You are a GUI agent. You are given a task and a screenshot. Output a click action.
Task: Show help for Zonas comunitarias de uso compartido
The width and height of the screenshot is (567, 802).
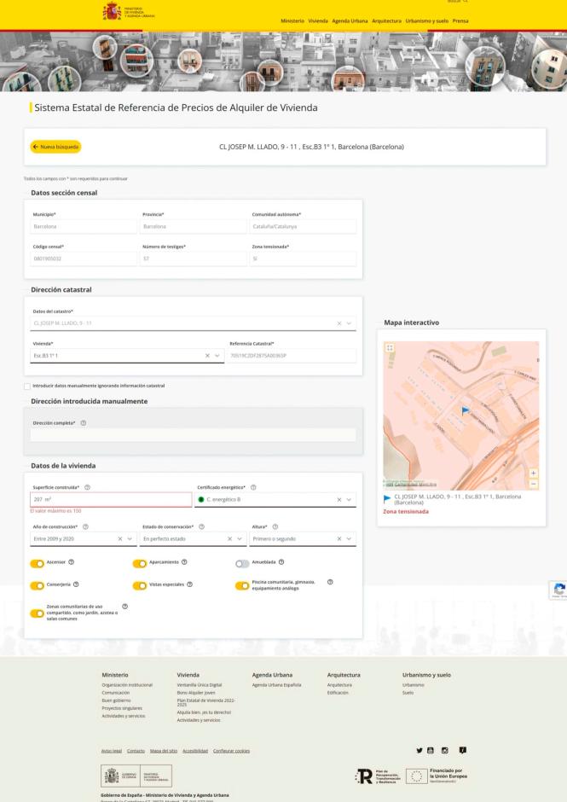click(124, 607)
